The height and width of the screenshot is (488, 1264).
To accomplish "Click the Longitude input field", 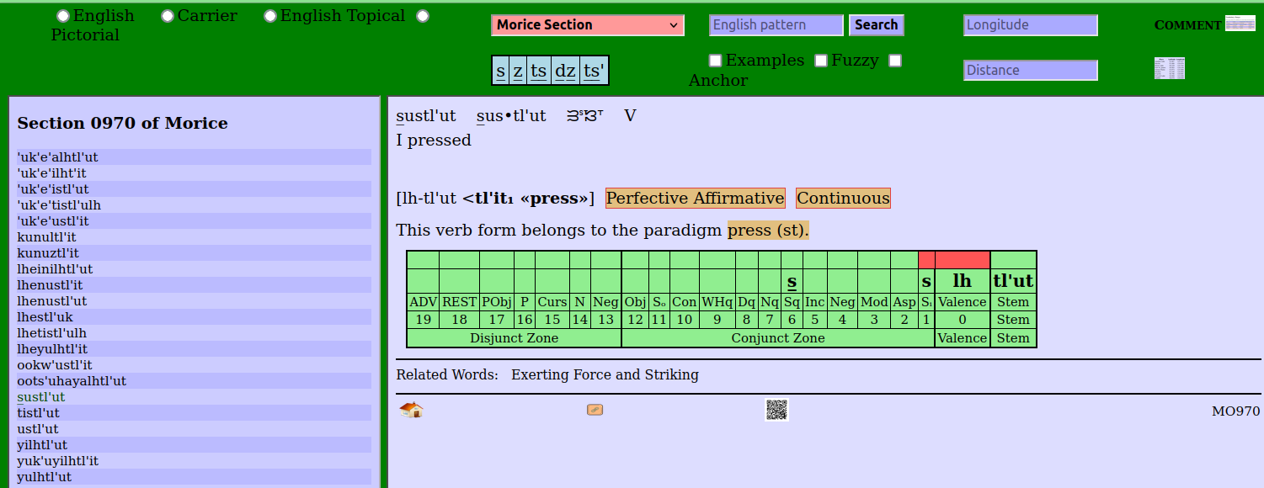I will click(x=1030, y=25).
